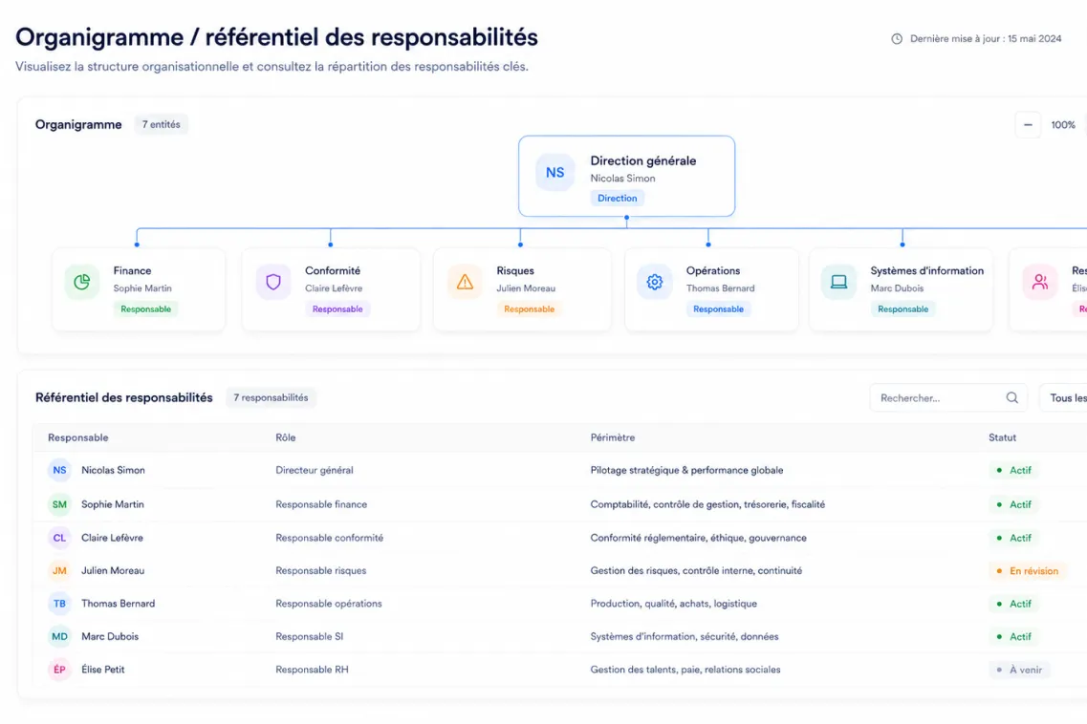This screenshot has width=1087, height=724.
Task: Click the CL avatar in Claire Lefèvre row
Action: 59,538
